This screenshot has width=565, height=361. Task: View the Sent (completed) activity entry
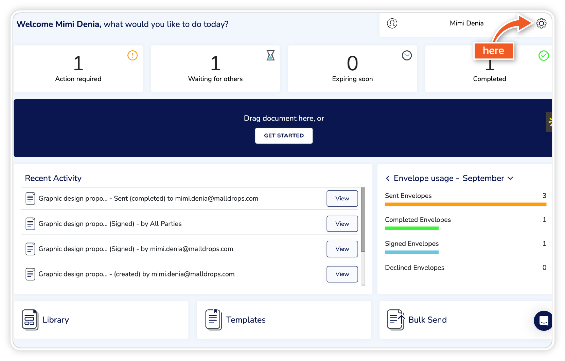pyautogui.click(x=342, y=199)
